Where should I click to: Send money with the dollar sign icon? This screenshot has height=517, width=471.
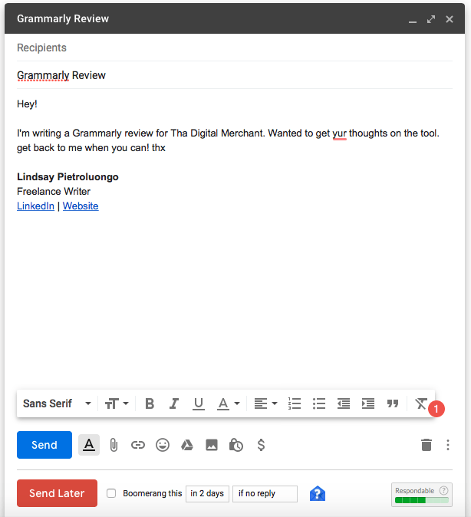(x=261, y=445)
